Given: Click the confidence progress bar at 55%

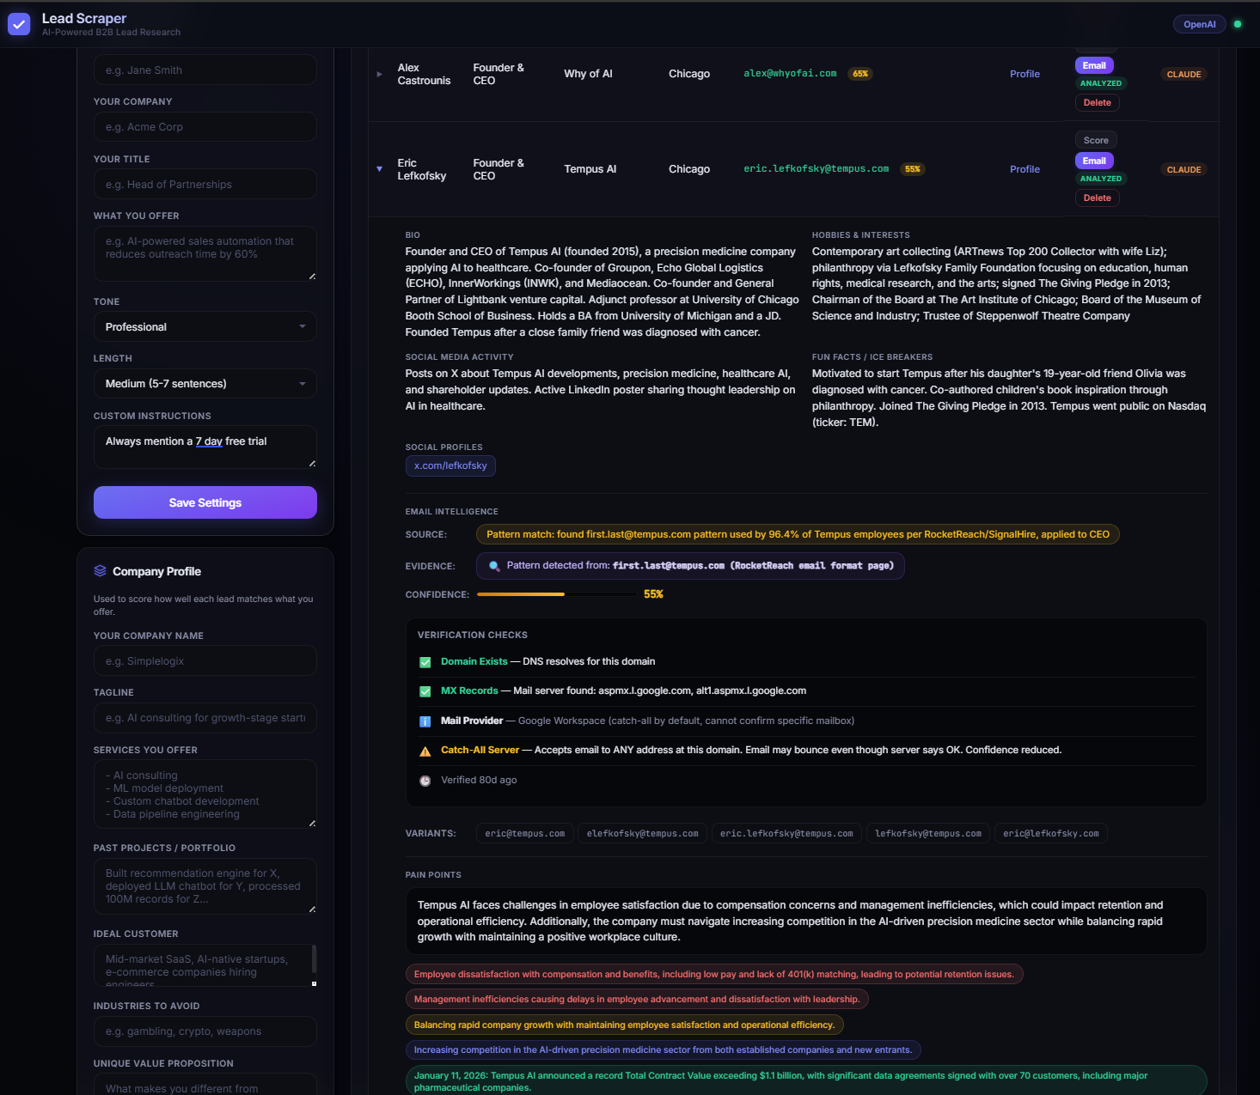Looking at the screenshot, I should [555, 594].
